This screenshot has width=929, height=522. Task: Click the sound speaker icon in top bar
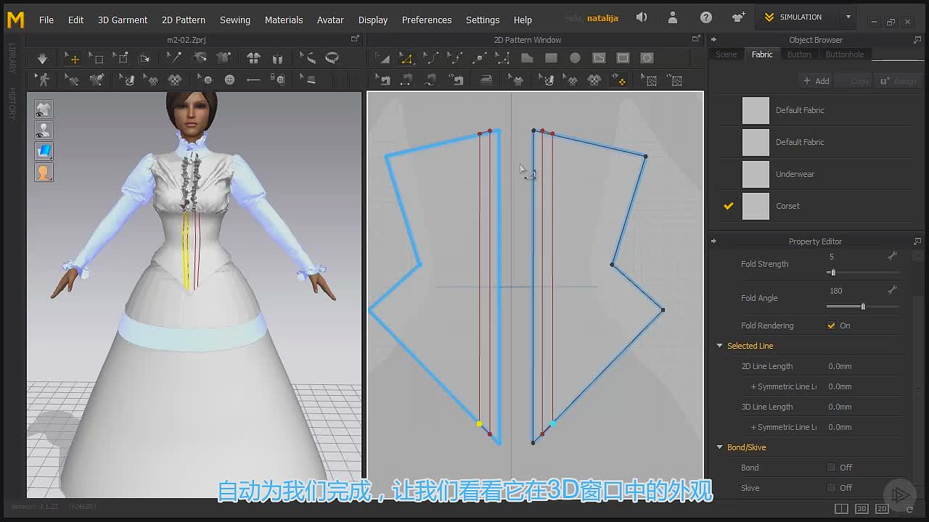642,17
